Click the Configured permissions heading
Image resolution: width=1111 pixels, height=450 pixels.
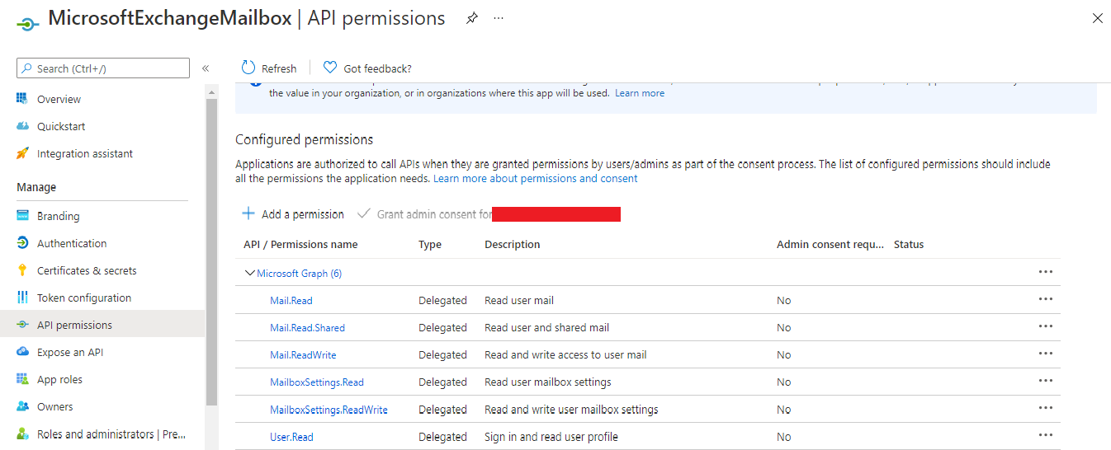(x=305, y=139)
